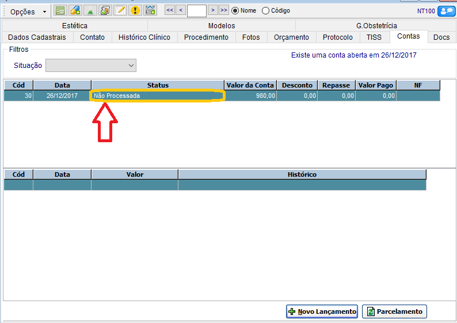This screenshot has height=323, width=457.
Task: Click the yellow exclamation alert icon
Action: pyautogui.click(x=135, y=10)
